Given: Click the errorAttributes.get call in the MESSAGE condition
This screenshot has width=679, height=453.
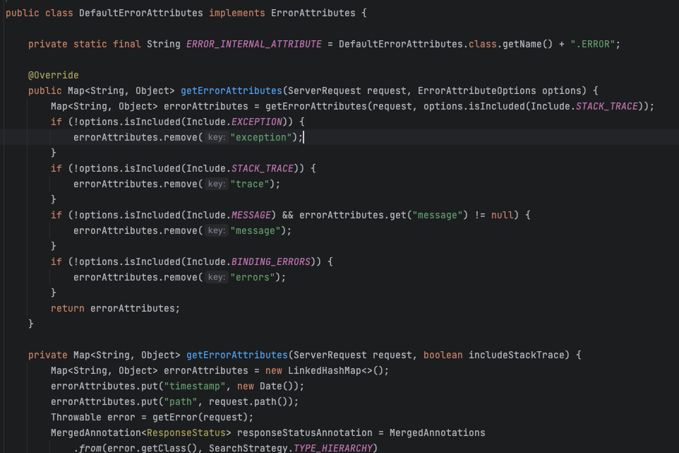Looking at the screenshot, I should [x=353, y=216].
